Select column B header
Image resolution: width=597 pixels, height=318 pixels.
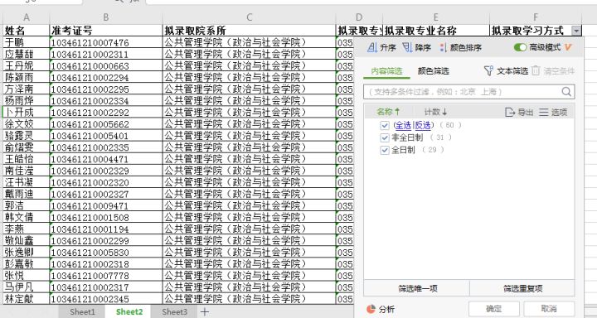click(106, 17)
